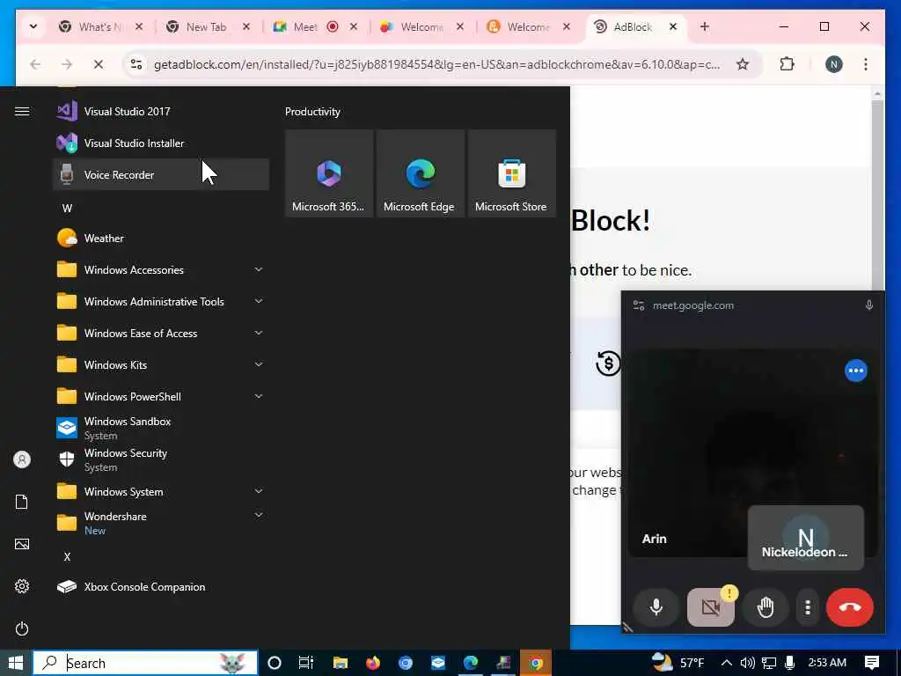Screen dimensions: 901x676
Task: Switch to the New Tab tab
Action: click(x=208, y=27)
